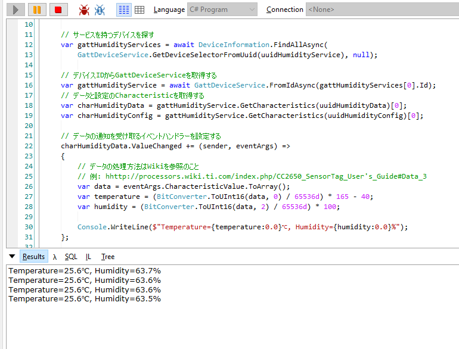Click the var humidity line in the editor
Viewport: 459px width, 349px height.
tap(209, 207)
